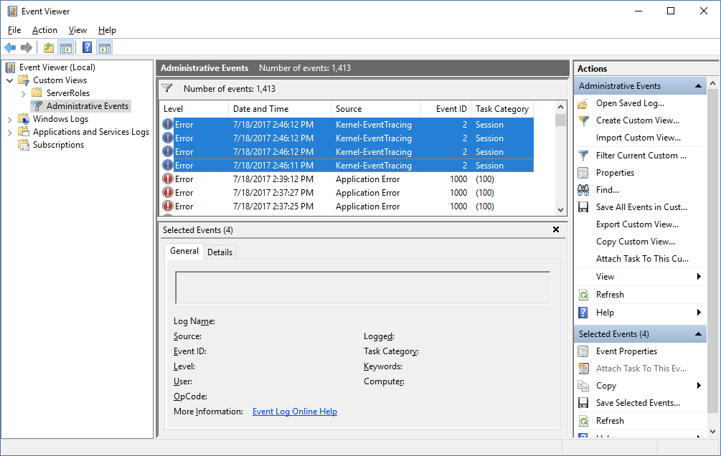Image resolution: width=721 pixels, height=456 pixels.
Task: View Event Properties for selected events
Action: click(628, 351)
